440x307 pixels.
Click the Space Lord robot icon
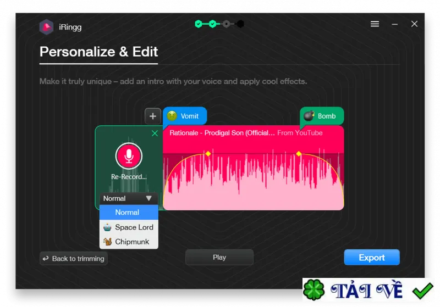point(107,227)
